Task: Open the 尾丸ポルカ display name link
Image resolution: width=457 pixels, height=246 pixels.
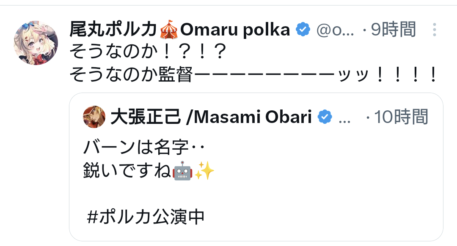Action: 114,30
